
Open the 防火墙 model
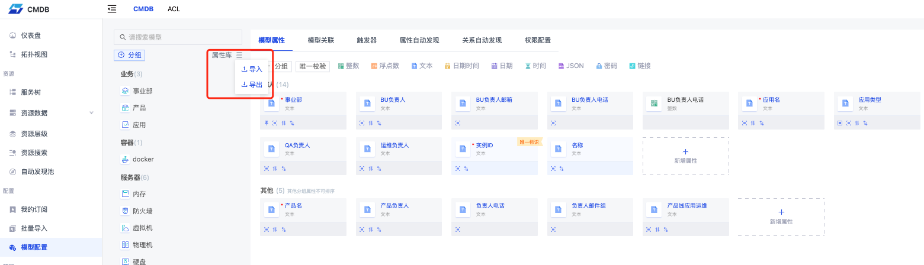[x=142, y=211]
